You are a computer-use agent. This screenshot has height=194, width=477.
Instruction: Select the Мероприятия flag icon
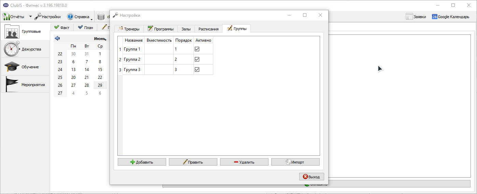12,84
